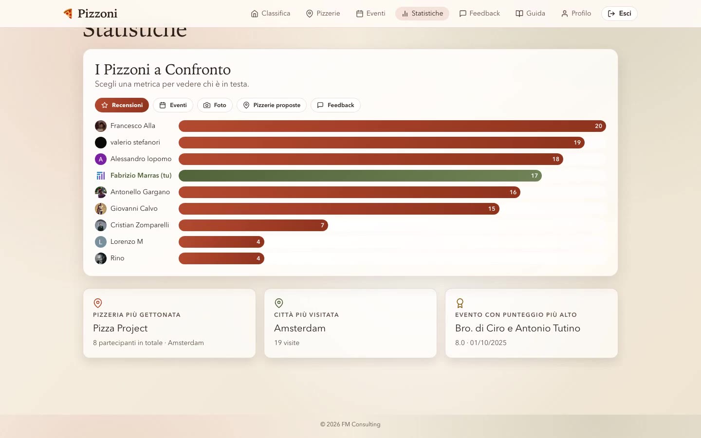Click the Bro. di Ciro e Antonio Tutino title
The image size is (701, 438).
pyautogui.click(x=517, y=328)
